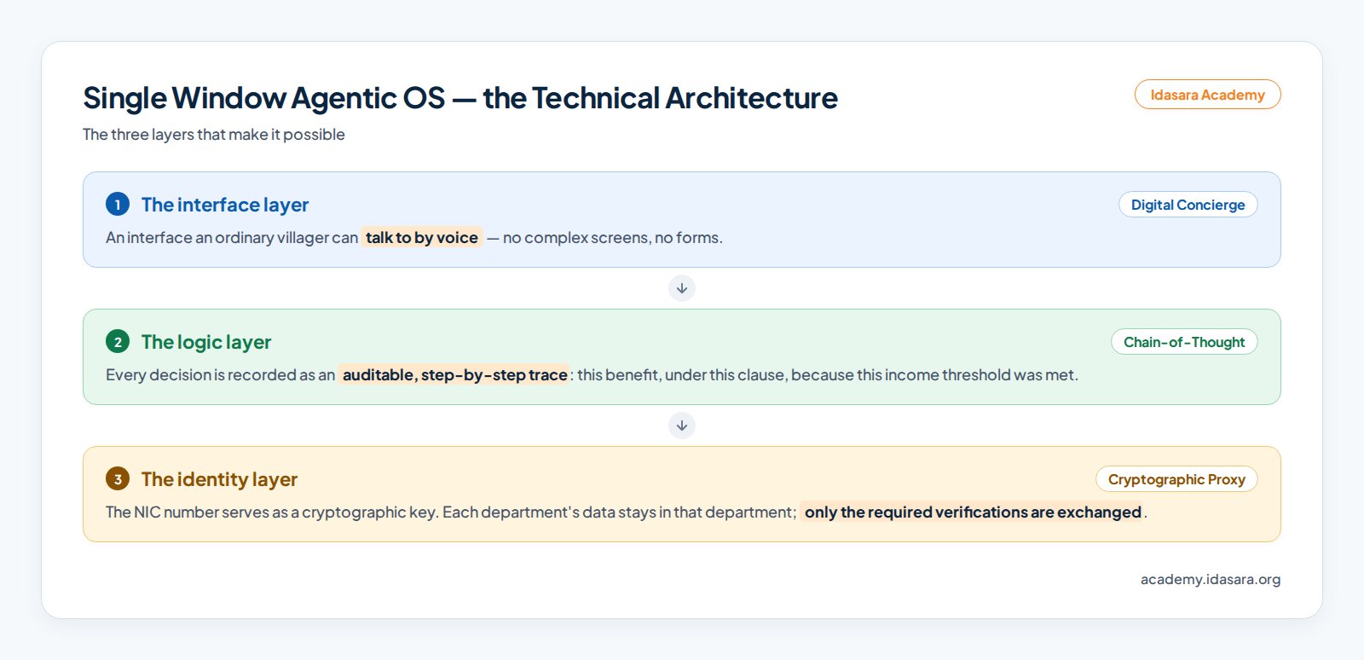This screenshot has width=1364, height=660.
Task: Click 'The NIC number serves as a cryptographic key'
Action: click(x=270, y=512)
